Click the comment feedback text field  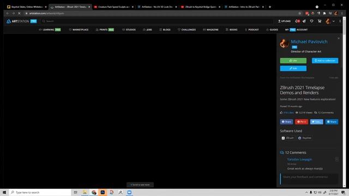309,179
